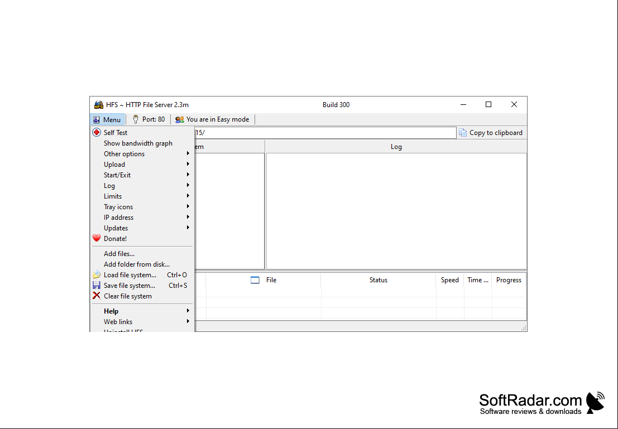Close the HFS window

514,104
